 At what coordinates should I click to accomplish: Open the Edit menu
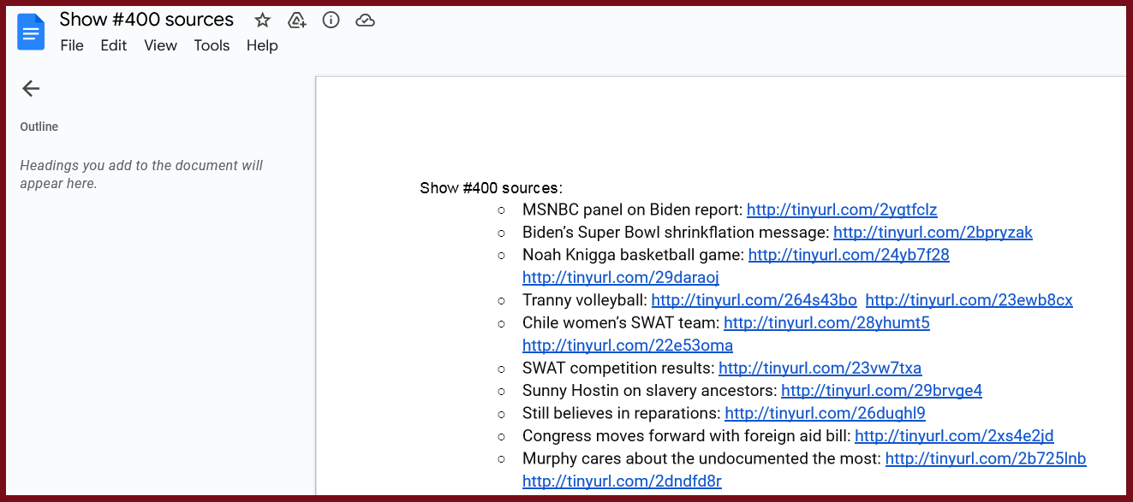coord(114,45)
